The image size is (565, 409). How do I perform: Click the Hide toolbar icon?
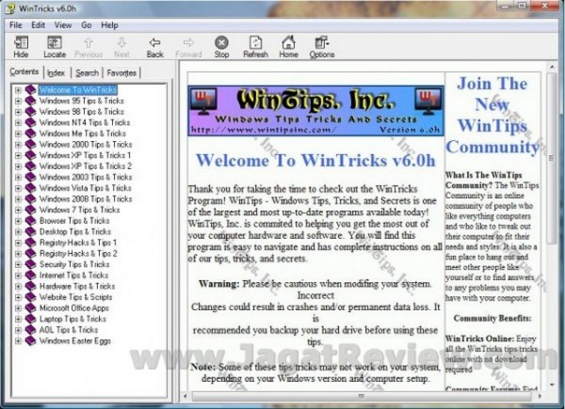tap(21, 46)
